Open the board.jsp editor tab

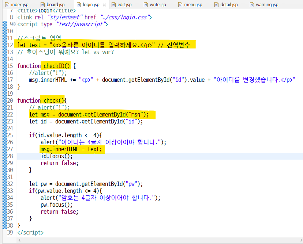53,5
